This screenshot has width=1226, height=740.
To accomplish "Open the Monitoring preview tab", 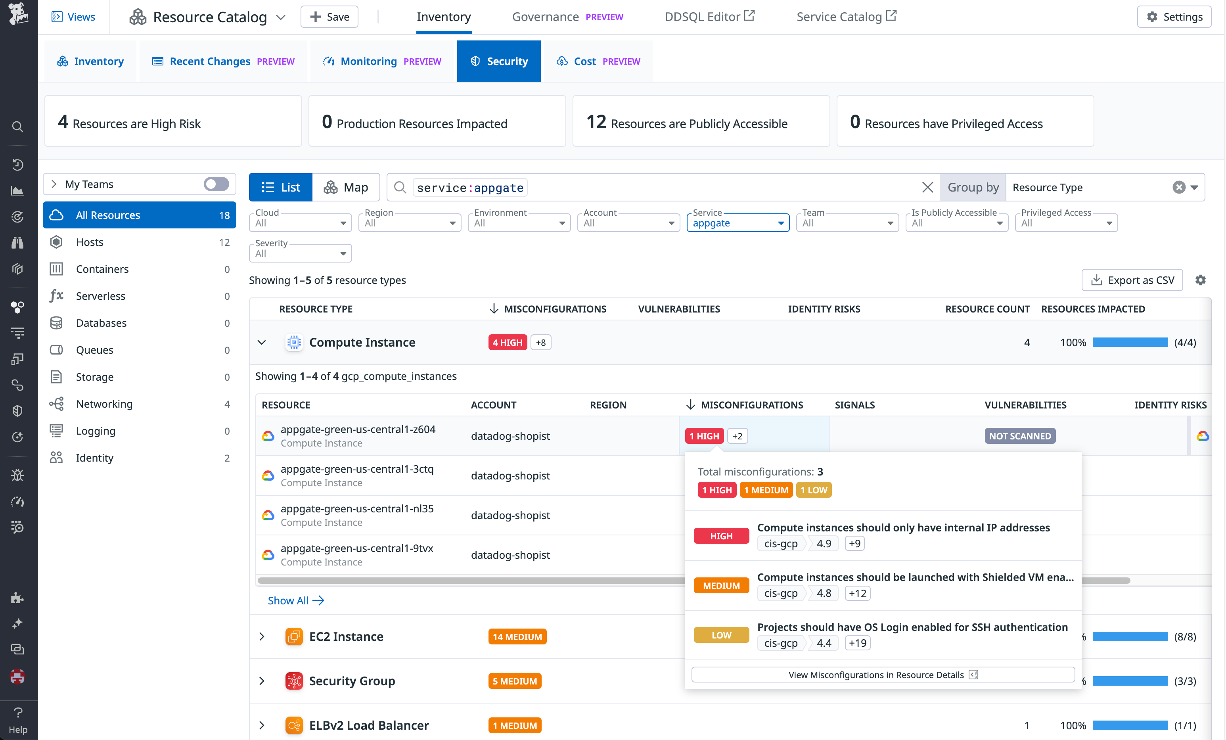I will pos(368,61).
